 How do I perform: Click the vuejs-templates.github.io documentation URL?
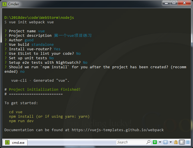tap(118, 130)
